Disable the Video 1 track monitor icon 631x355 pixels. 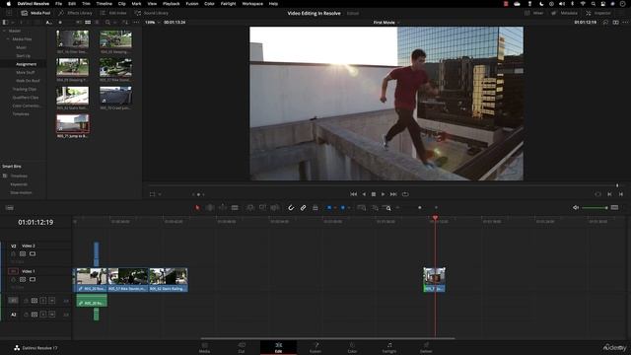click(x=33, y=279)
